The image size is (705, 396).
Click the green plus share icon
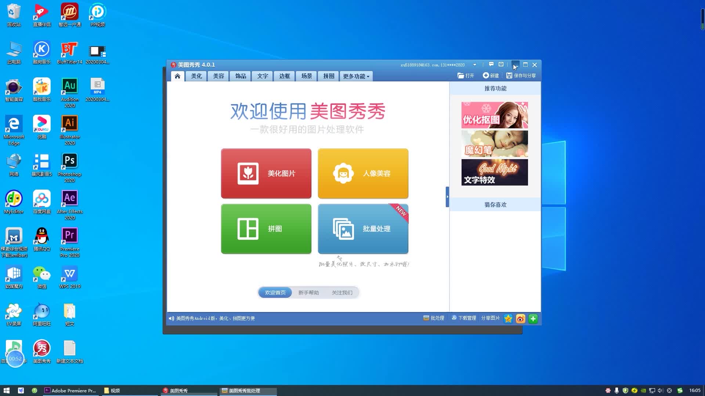click(533, 319)
